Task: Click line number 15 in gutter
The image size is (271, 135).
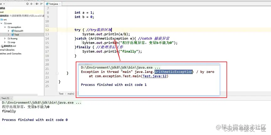Action: point(47,43)
